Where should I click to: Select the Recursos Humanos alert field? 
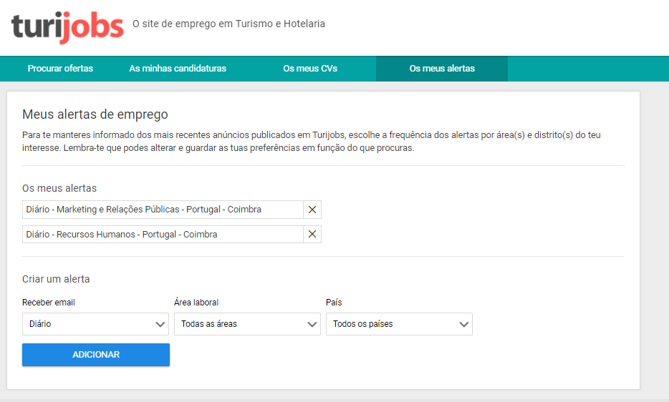[163, 234]
